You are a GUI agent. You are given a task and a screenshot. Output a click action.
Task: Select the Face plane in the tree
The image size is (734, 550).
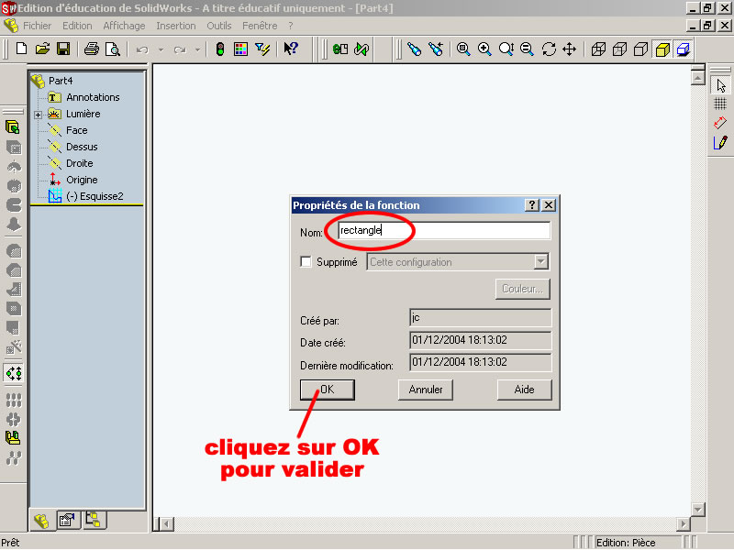77,130
